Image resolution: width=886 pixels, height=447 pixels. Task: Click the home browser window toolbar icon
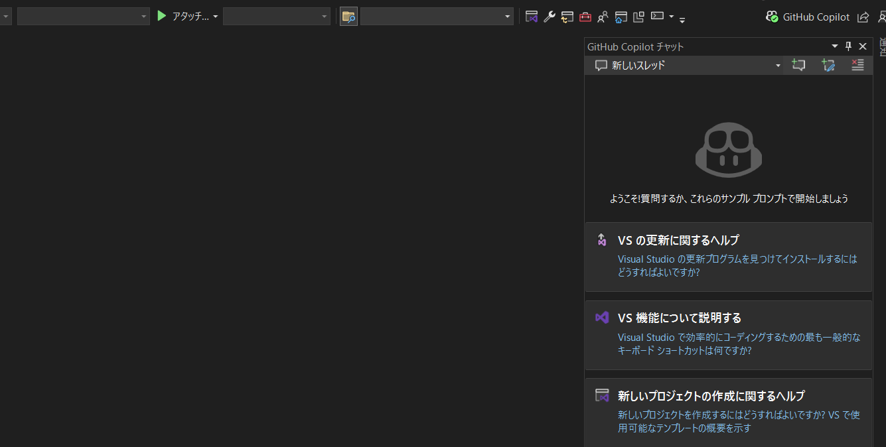coord(621,17)
